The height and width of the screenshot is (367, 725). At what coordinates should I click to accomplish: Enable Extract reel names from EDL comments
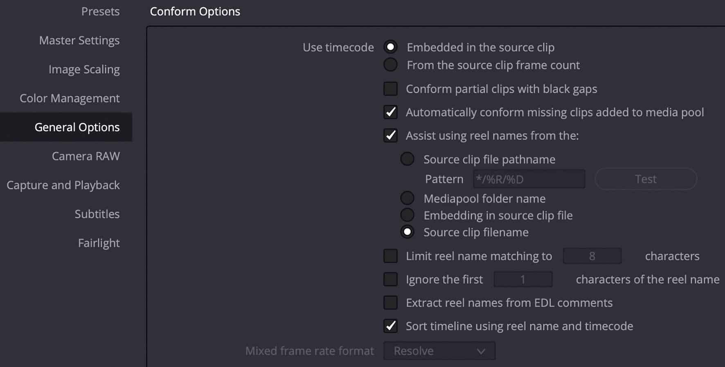point(390,302)
